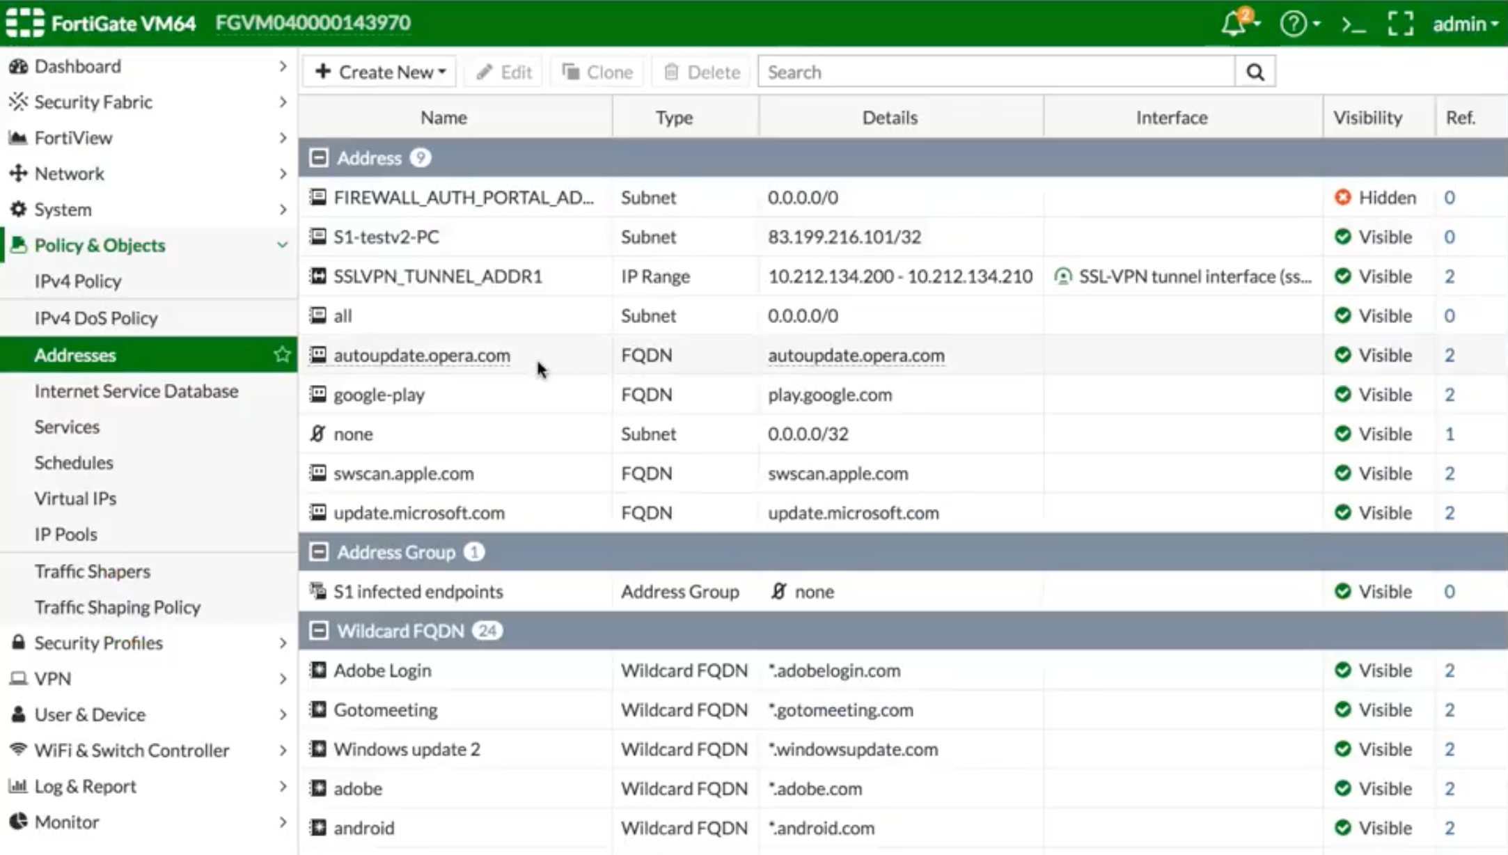Collapse the Address Group section
The height and width of the screenshot is (855, 1508).
pyautogui.click(x=319, y=552)
